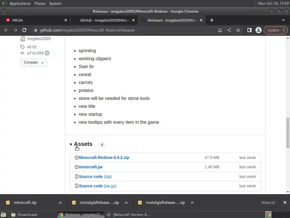290x218 pixels.
Task: Select the Chrome Releases taskbar entry
Action: tap(81, 215)
